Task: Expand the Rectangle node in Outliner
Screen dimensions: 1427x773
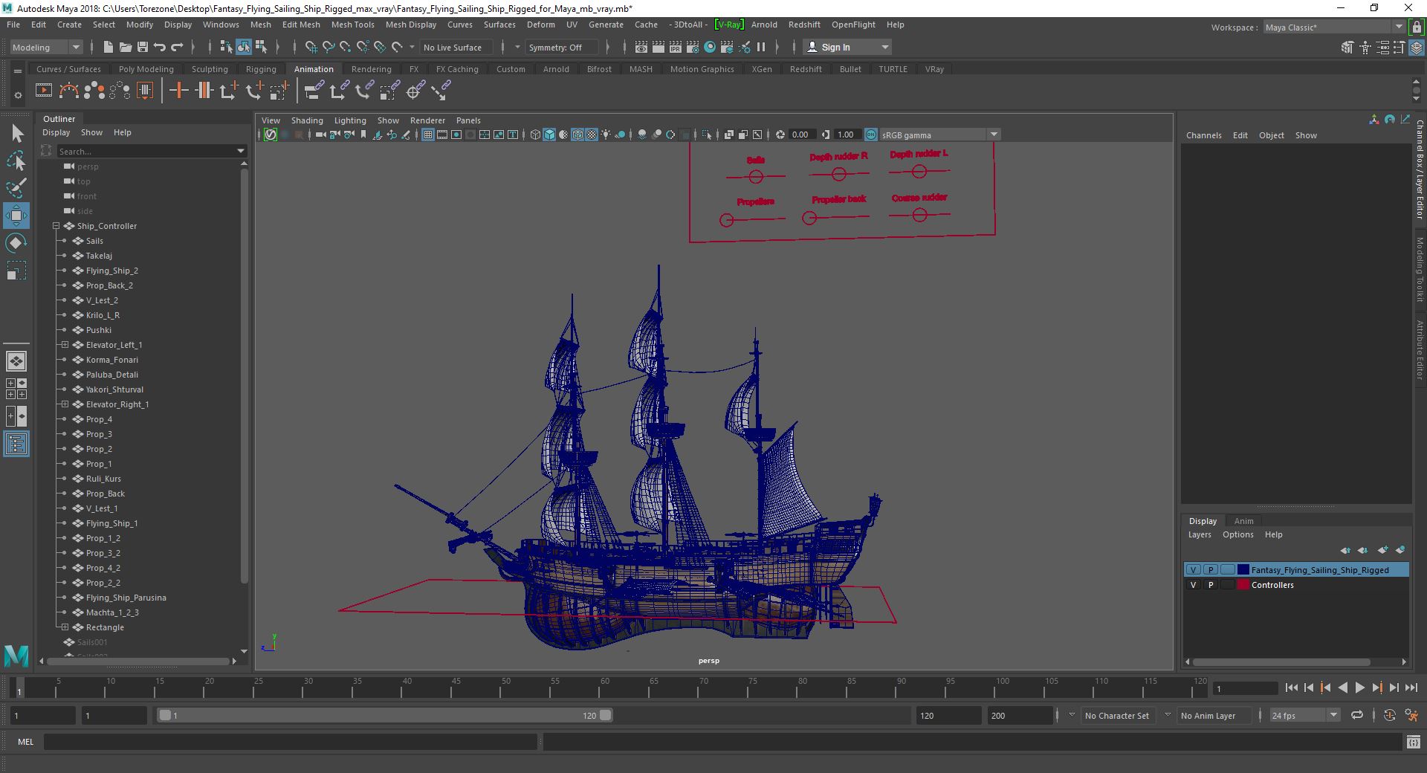Action: (x=65, y=627)
